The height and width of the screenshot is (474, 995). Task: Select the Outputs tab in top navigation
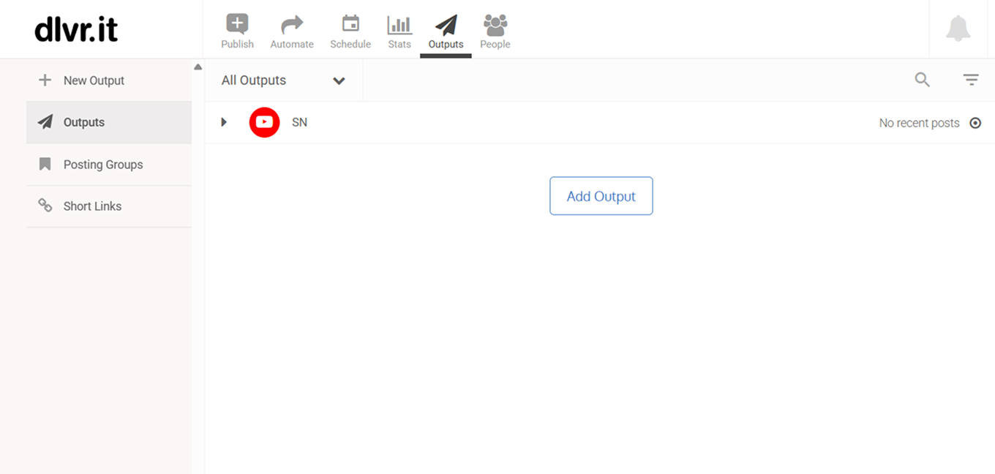(x=446, y=32)
